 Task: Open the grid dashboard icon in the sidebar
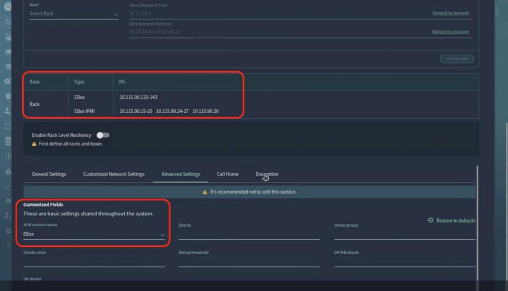pyautogui.click(x=7, y=36)
